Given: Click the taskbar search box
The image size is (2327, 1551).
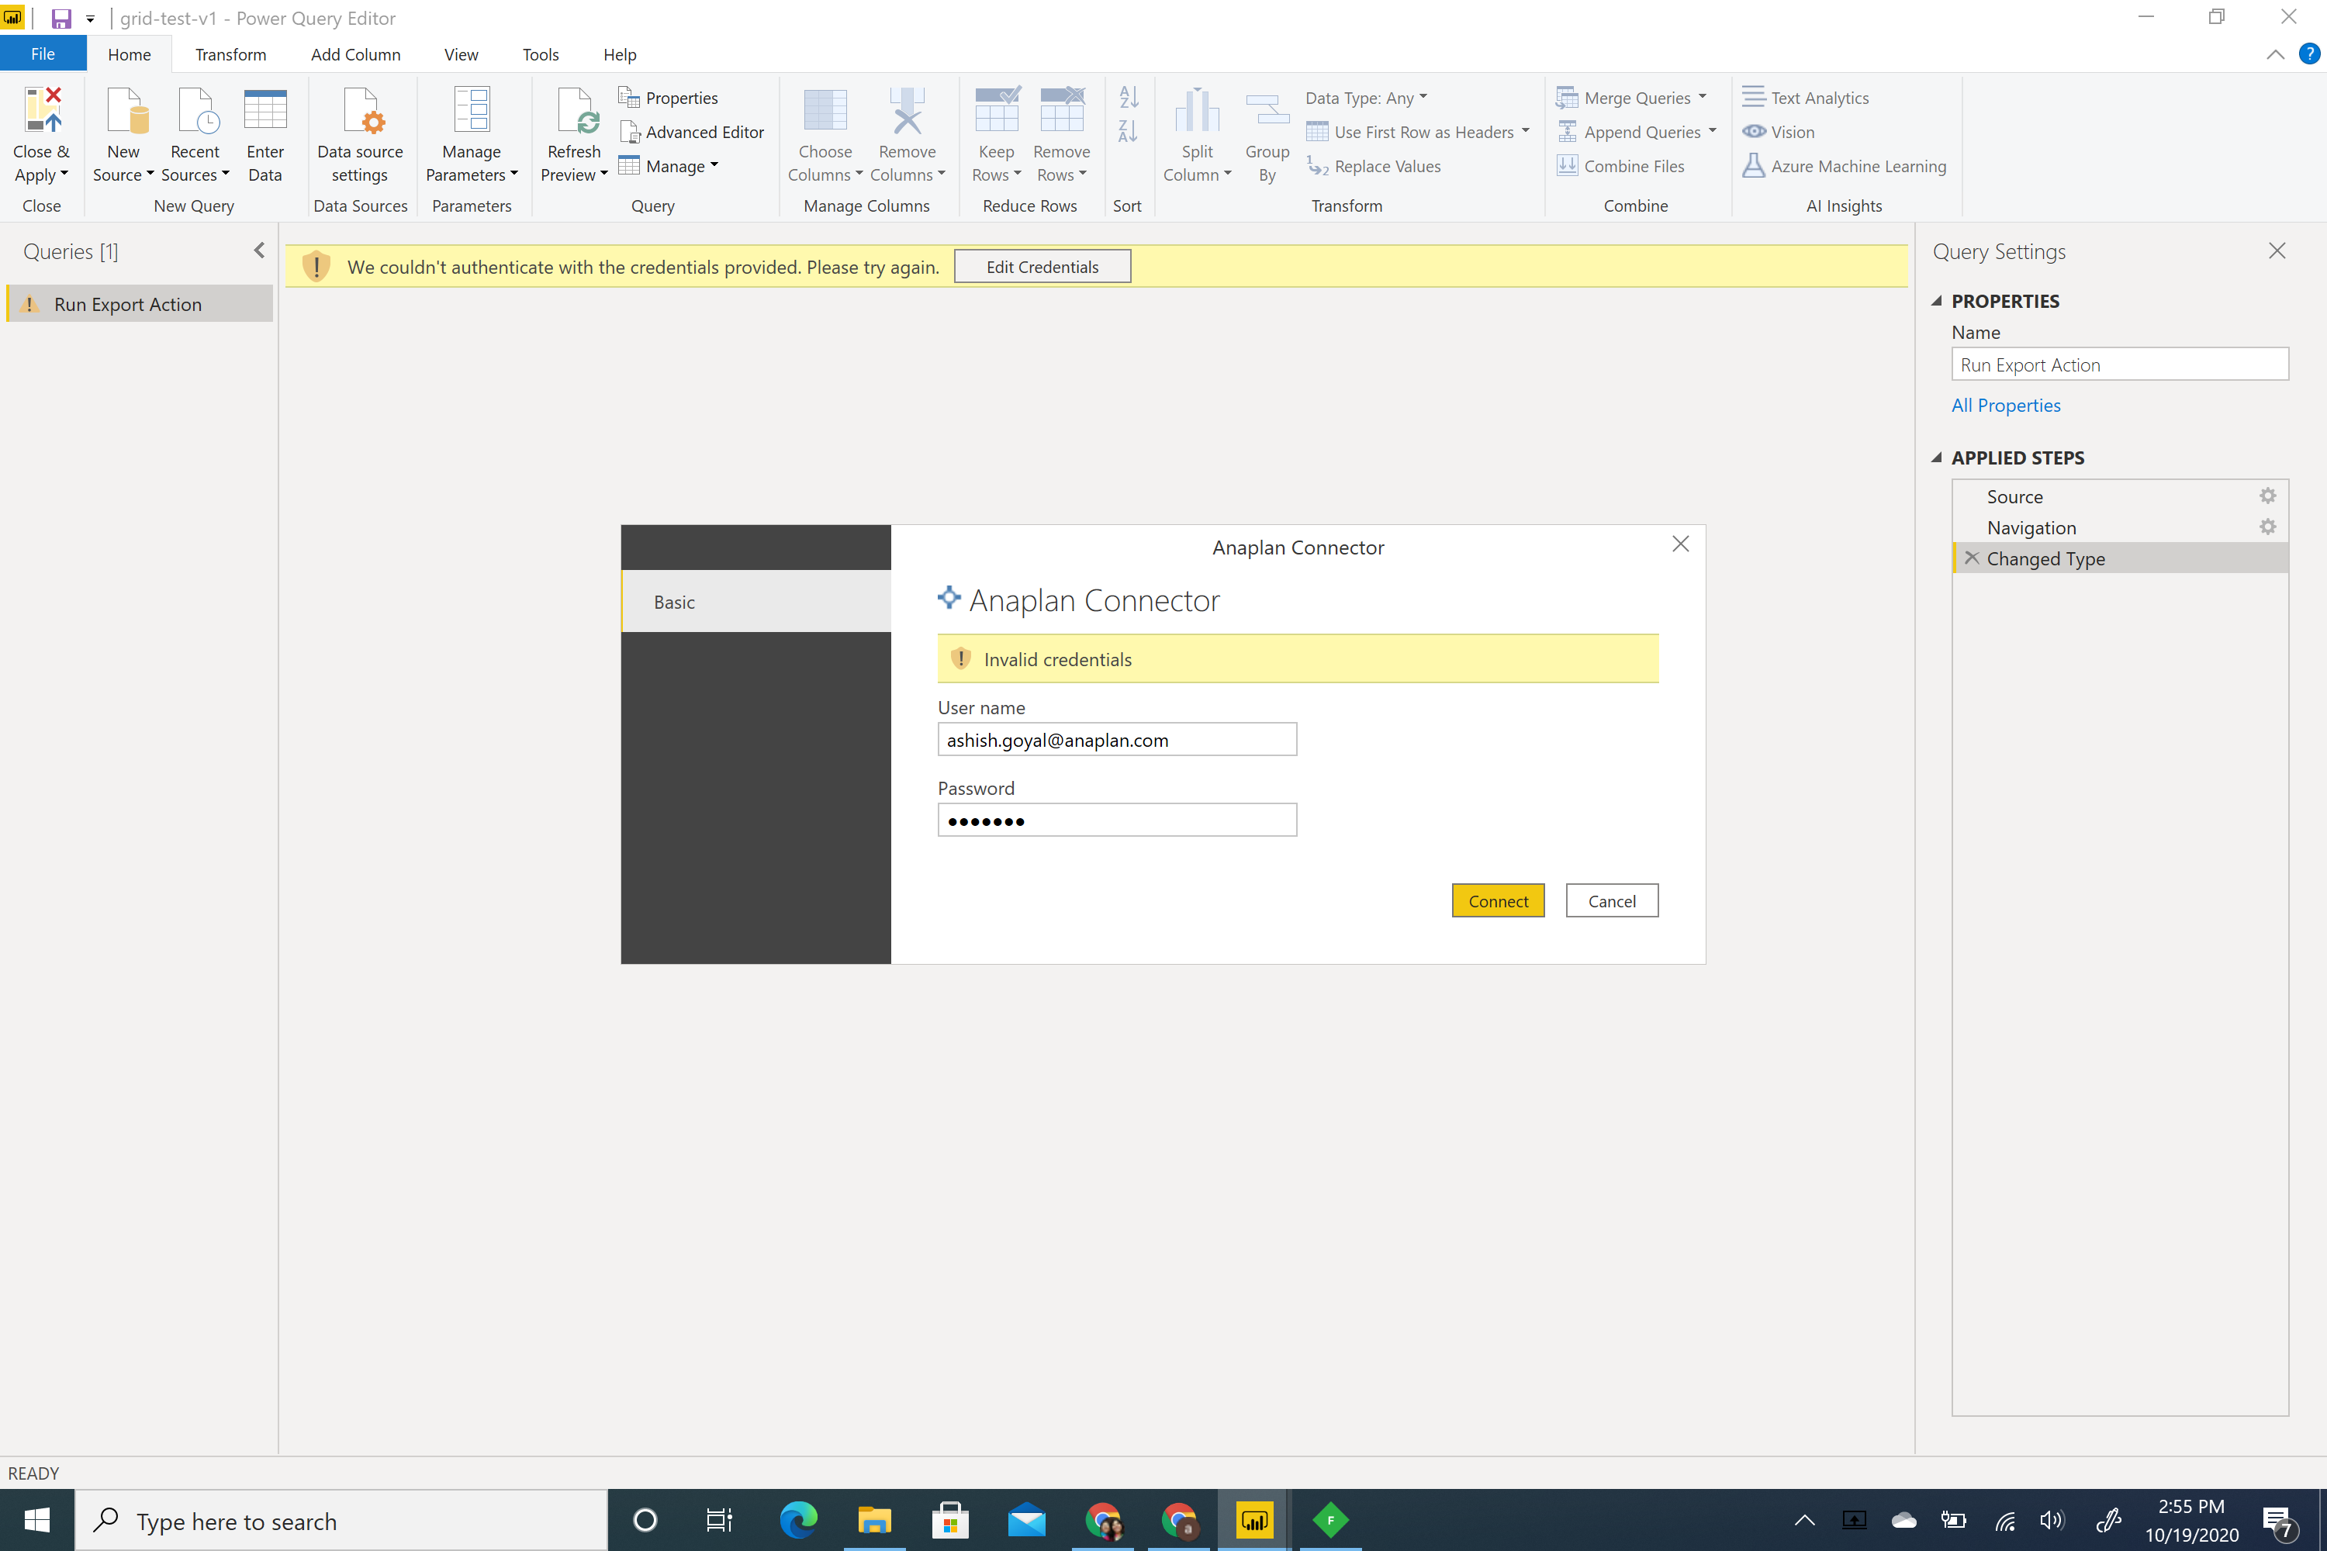Looking at the screenshot, I should [x=341, y=1520].
